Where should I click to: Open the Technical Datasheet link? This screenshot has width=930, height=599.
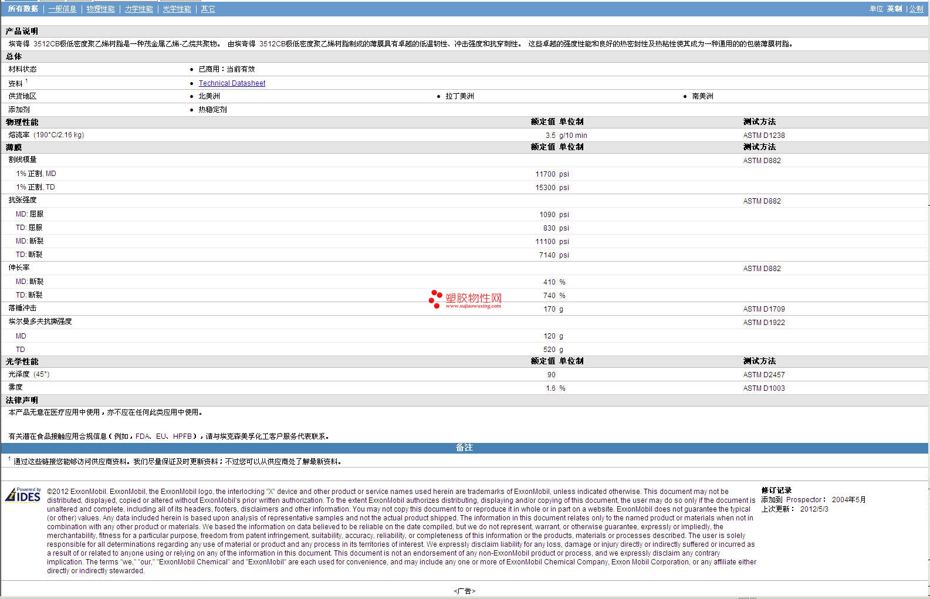tap(232, 83)
